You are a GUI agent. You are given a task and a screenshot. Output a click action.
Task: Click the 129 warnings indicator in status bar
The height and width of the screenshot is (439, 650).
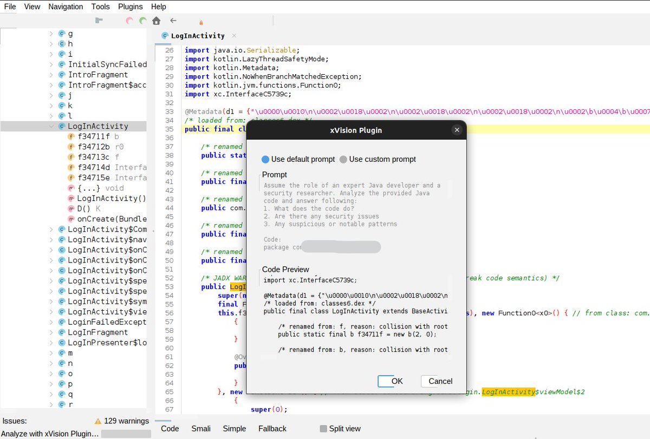tap(124, 421)
